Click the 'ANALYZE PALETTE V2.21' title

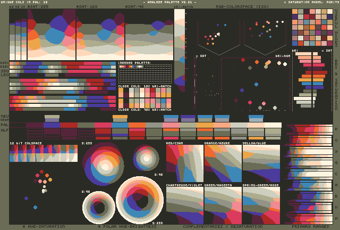(170, 2)
